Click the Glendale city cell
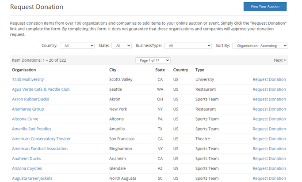Image resolution: width=302 pixels, height=182 pixels. (118, 168)
